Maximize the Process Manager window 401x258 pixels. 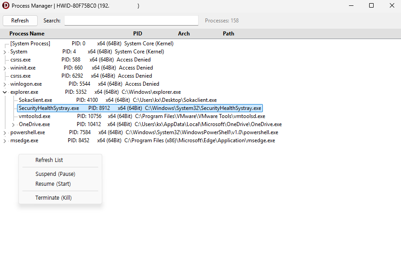(x=371, y=6)
